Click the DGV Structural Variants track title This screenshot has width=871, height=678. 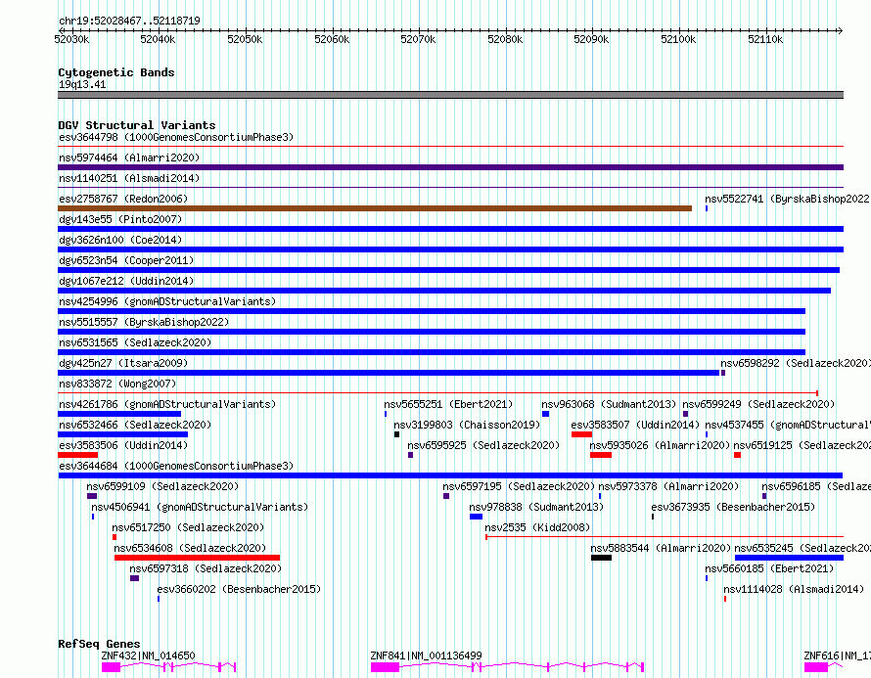click(x=137, y=125)
